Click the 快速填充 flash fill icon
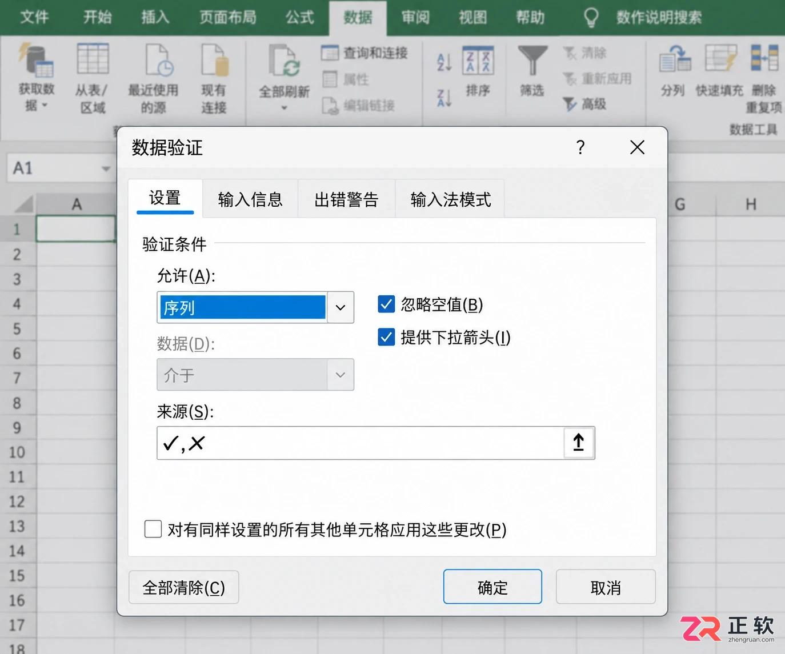 pyautogui.click(x=720, y=58)
